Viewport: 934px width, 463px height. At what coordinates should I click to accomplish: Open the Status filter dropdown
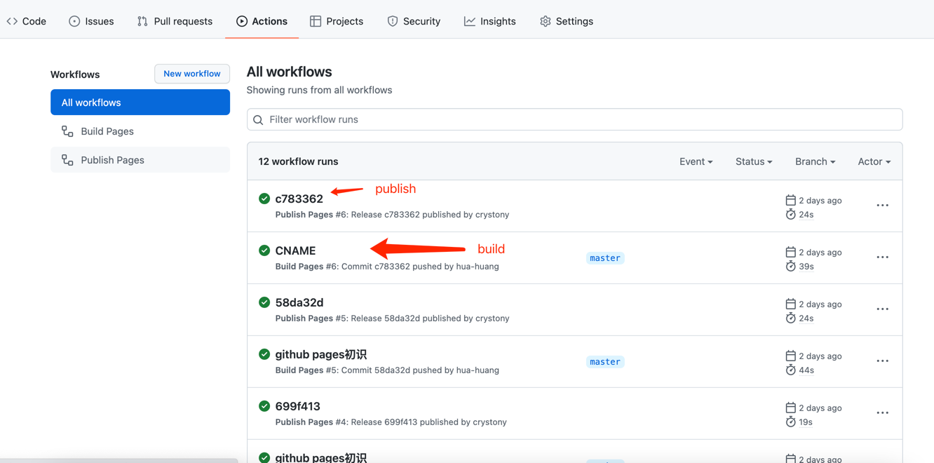pyautogui.click(x=754, y=161)
